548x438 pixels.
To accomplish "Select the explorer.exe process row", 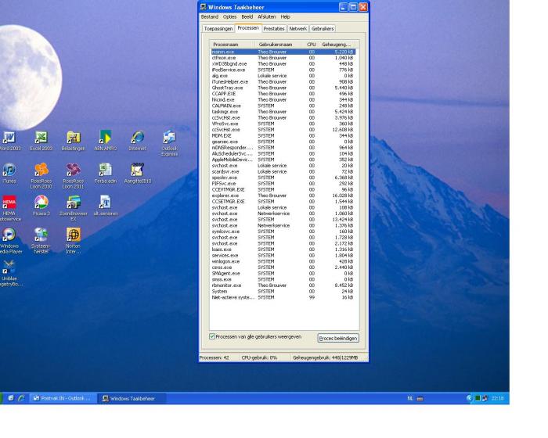I will (x=225, y=196).
